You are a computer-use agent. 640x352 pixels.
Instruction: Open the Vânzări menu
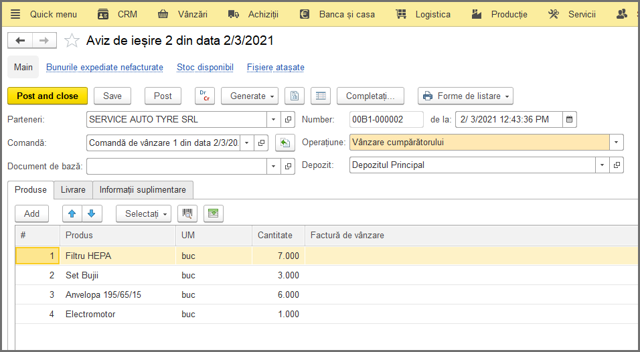(183, 14)
